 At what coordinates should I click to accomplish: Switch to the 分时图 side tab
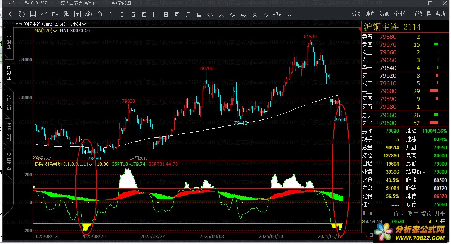click(9, 43)
